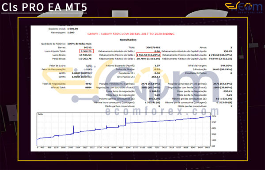Click 'Maior perda na Negociação' value -393.21
The image size is (265, 170).
coord(227,91)
